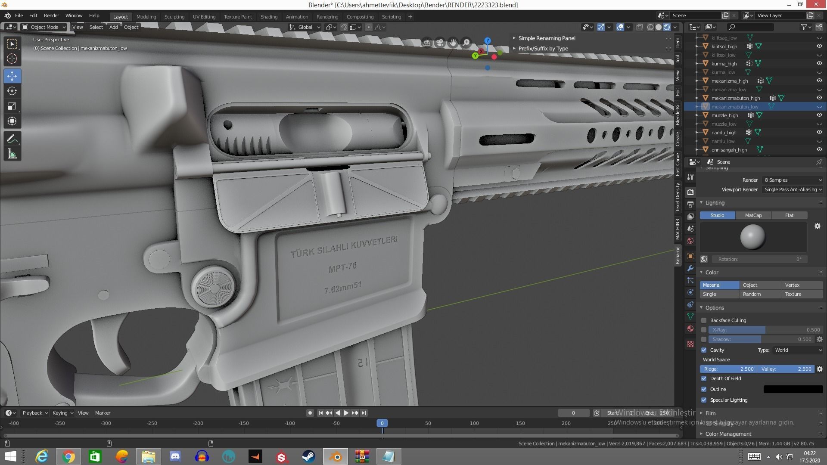Viewport: 827px width, 465px height.
Task: Open the Texture properties tab
Action: 690,344
